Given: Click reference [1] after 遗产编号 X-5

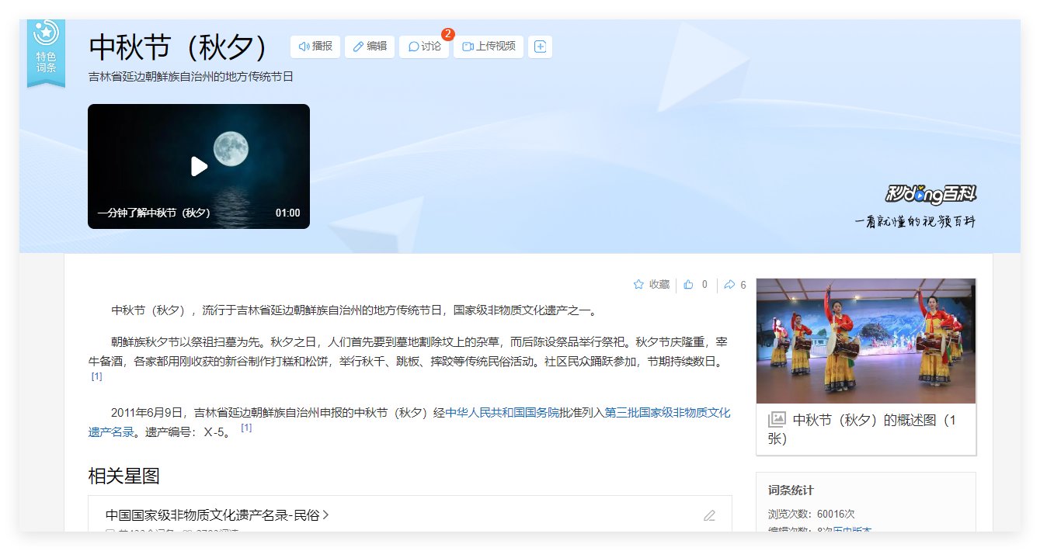Looking at the screenshot, I should click(246, 428).
